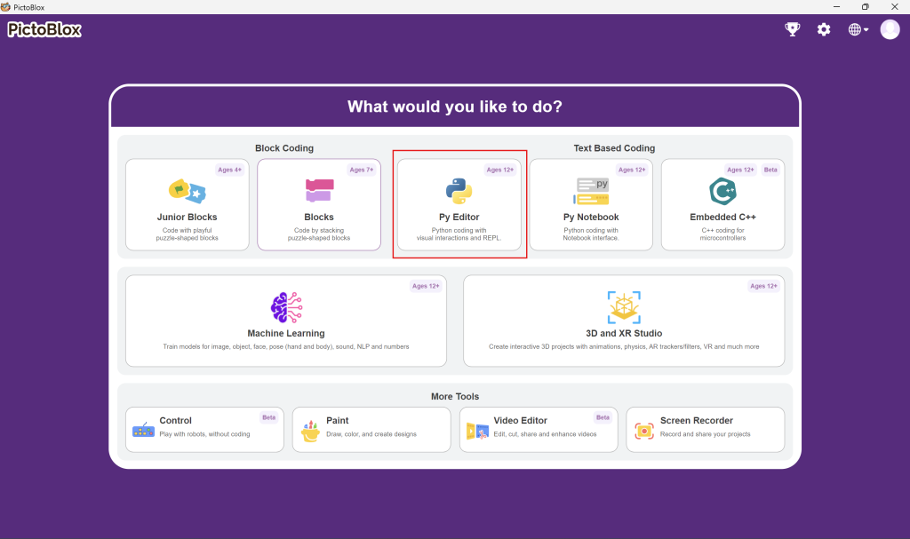Select the Blocks card title

[x=319, y=217]
